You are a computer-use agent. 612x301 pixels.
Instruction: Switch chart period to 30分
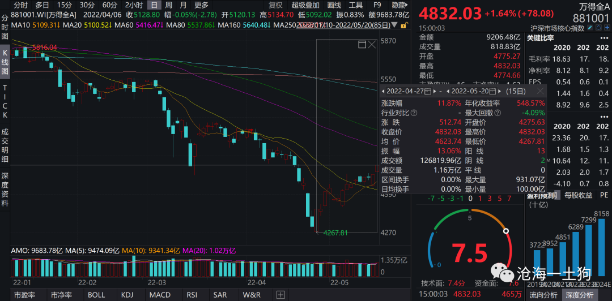(87, 5)
